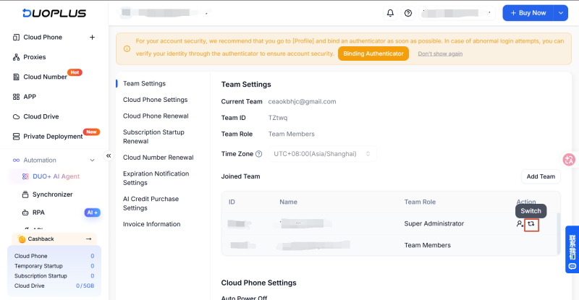Click the DUOPLUS logo
The width and height of the screenshot is (579, 300).
(54, 13)
